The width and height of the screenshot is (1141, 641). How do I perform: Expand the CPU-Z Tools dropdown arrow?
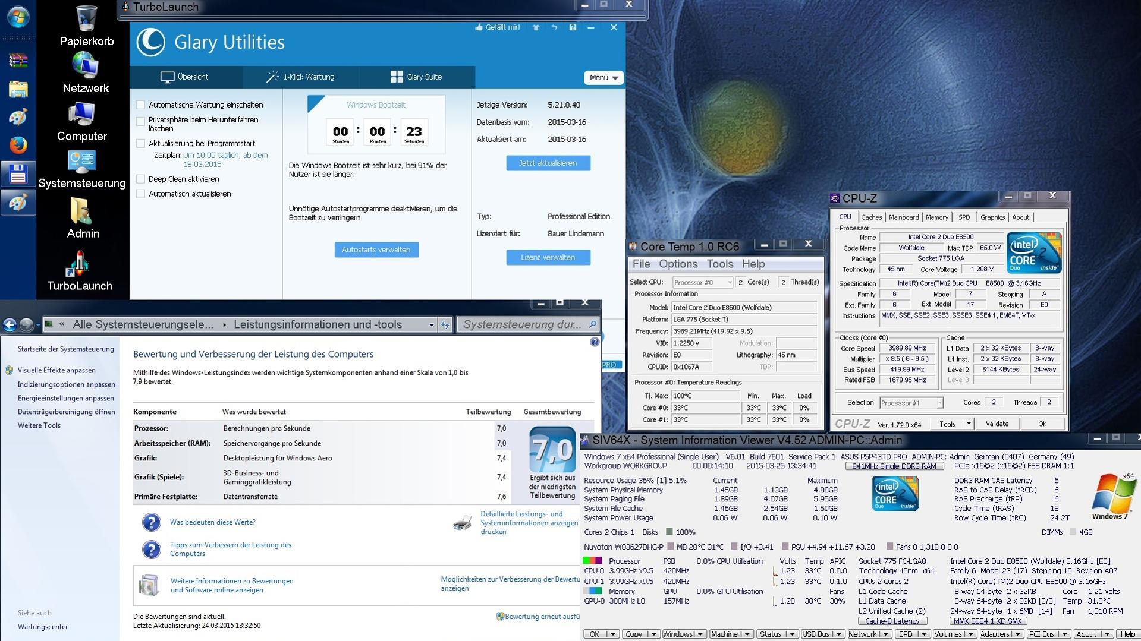[969, 424]
